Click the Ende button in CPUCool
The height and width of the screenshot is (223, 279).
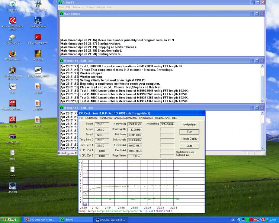189,146
